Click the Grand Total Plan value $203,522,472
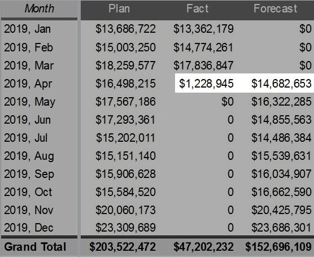314x257 pixels. 123,247
